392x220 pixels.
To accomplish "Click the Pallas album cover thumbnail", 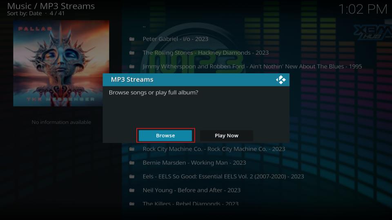I will click(x=61, y=64).
